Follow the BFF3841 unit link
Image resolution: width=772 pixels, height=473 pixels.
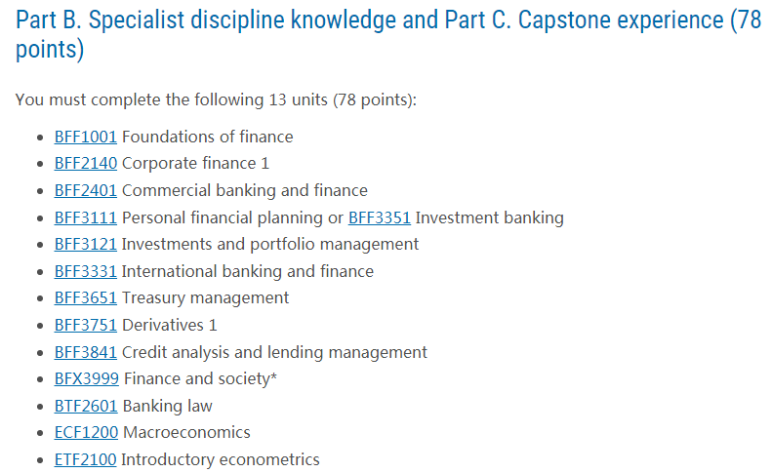(85, 352)
